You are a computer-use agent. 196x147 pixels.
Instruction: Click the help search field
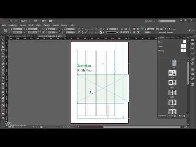tap(167, 21)
